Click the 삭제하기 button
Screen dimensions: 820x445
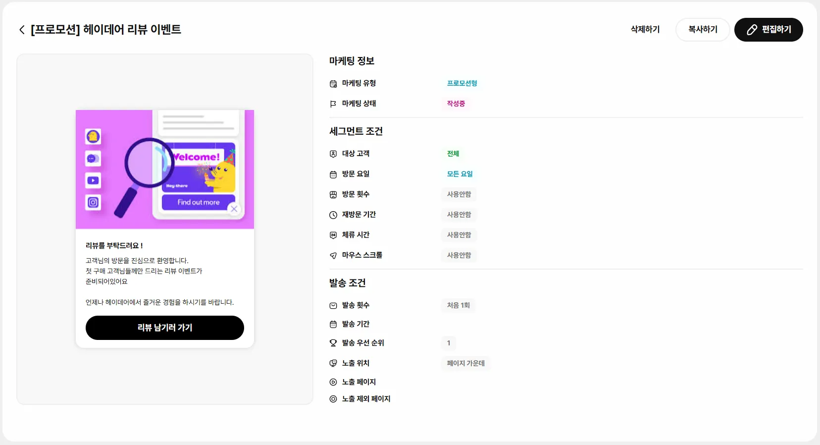[645, 30]
